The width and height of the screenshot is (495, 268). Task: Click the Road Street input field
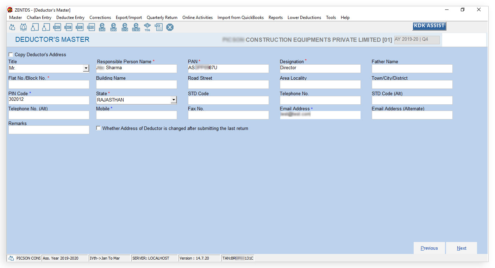coord(228,84)
